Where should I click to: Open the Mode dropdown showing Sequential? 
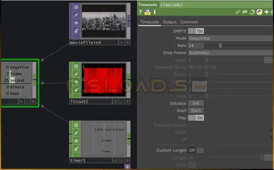(x=230, y=38)
